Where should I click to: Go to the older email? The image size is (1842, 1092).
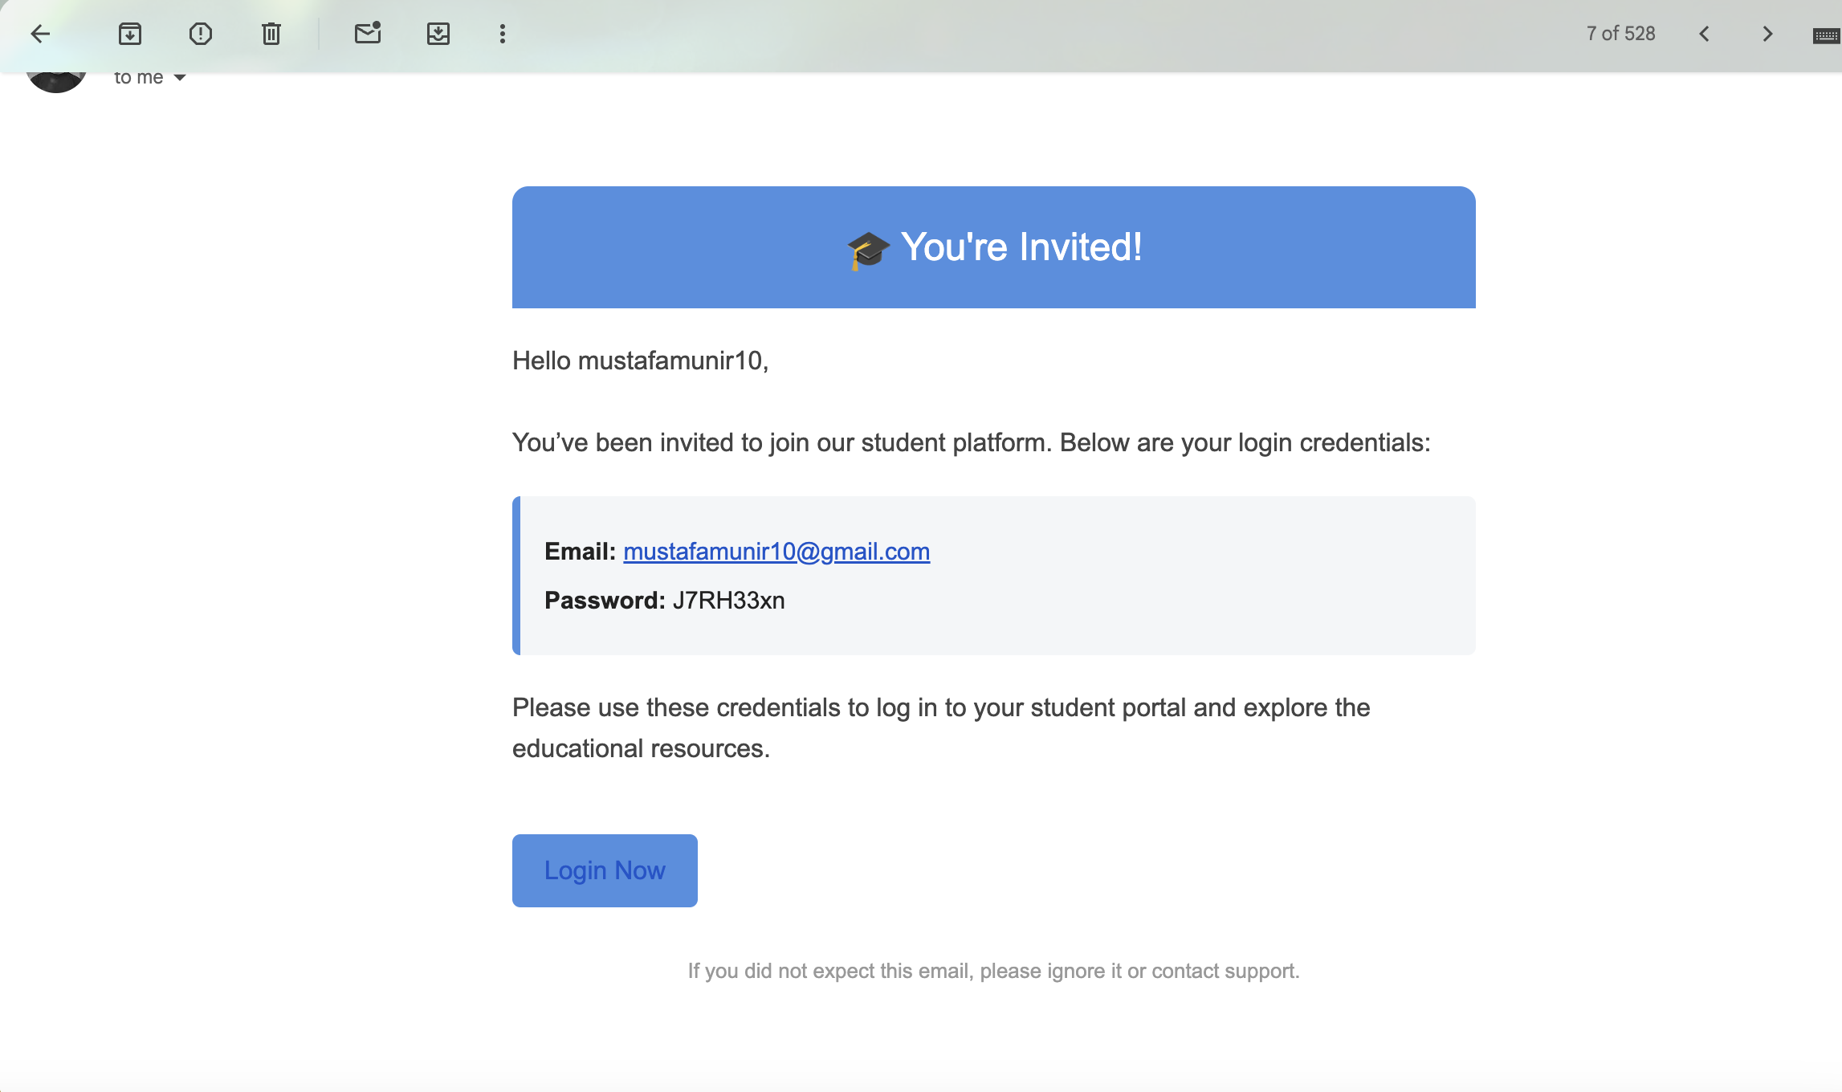click(1767, 34)
